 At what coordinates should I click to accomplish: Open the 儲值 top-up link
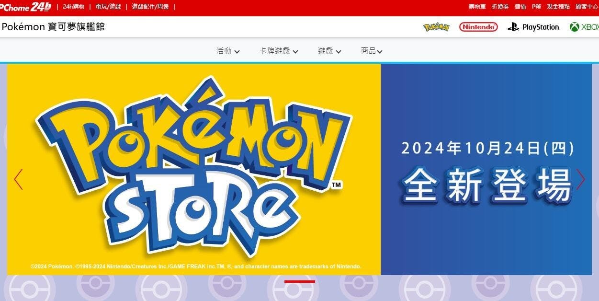pos(520,7)
